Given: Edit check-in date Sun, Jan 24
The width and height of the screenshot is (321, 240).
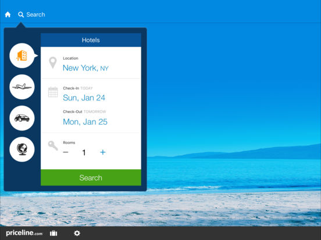Looking at the screenshot, I should 84,98.
